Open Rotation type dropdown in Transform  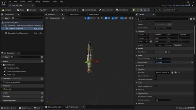click(143, 38)
